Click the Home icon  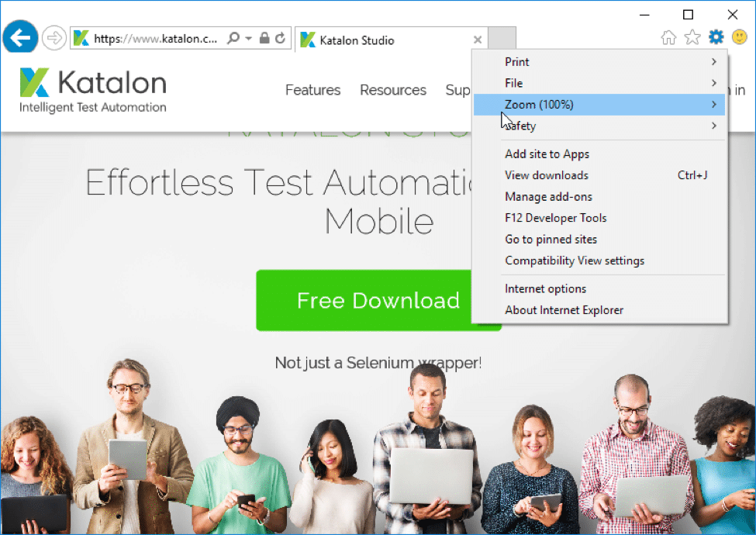(x=668, y=37)
